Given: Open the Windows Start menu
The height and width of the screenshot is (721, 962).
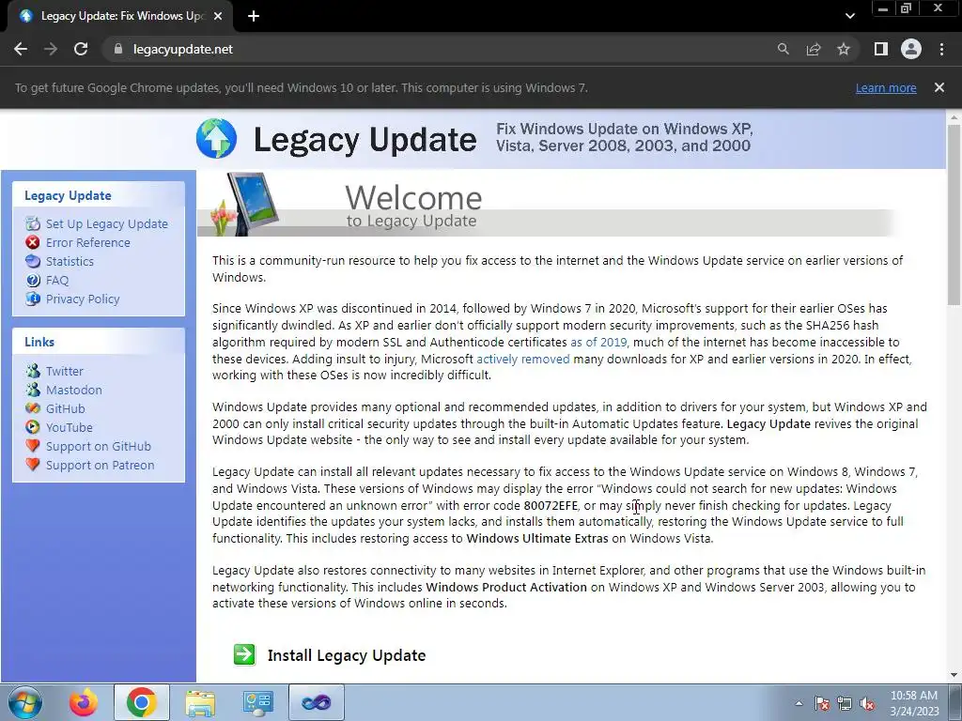Looking at the screenshot, I should click(25, 702).
